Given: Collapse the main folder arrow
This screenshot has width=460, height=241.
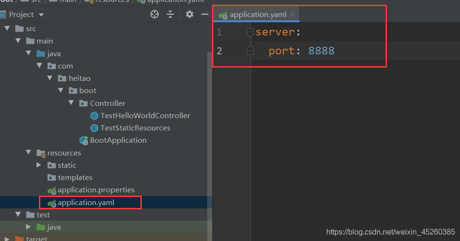Looking at the screenshot, I should click(18, 41).
